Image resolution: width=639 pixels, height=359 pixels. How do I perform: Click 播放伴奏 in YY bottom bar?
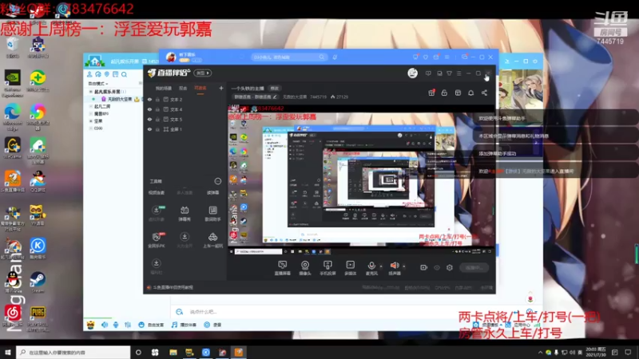coord(185,325)
